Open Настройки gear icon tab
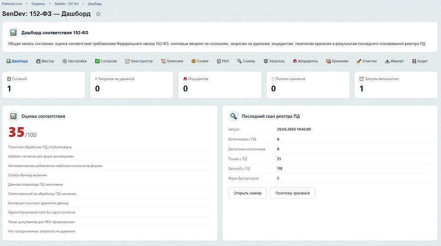 tap(65, 61)
